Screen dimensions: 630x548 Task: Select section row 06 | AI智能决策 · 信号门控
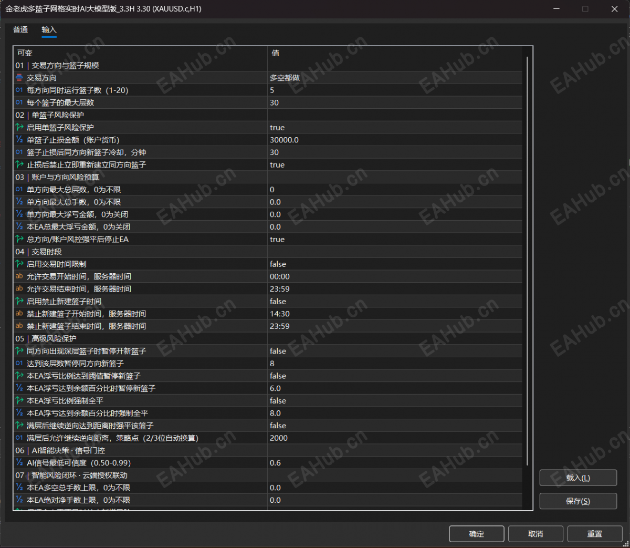coord(268,450)
